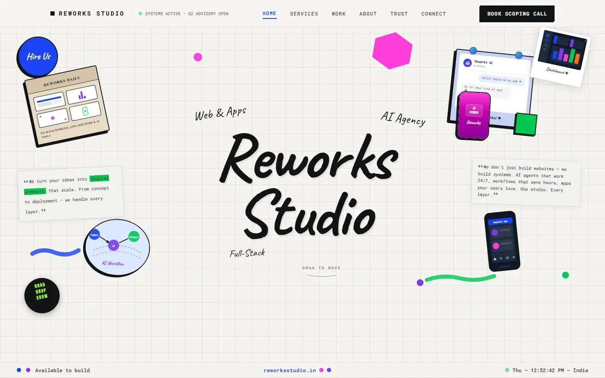This screenshot has height=378, width=605.
Task: Click the 'AI Agency' handwritten label
Action: [x=403, y=118]
